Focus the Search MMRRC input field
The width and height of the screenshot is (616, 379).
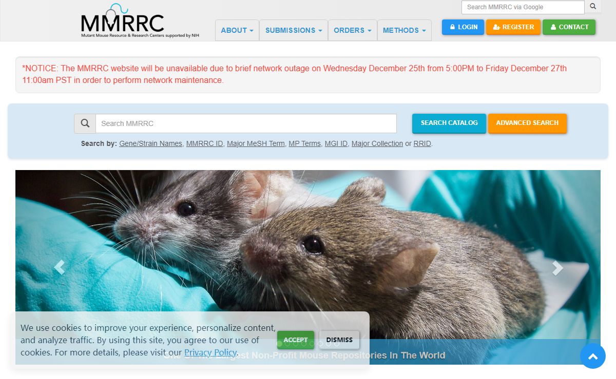[246, 123]
